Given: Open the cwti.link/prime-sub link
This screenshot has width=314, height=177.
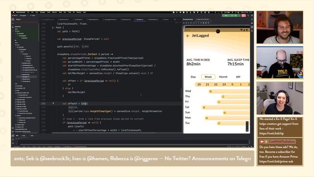Looking at the screenshot, I should click(276, 161).
